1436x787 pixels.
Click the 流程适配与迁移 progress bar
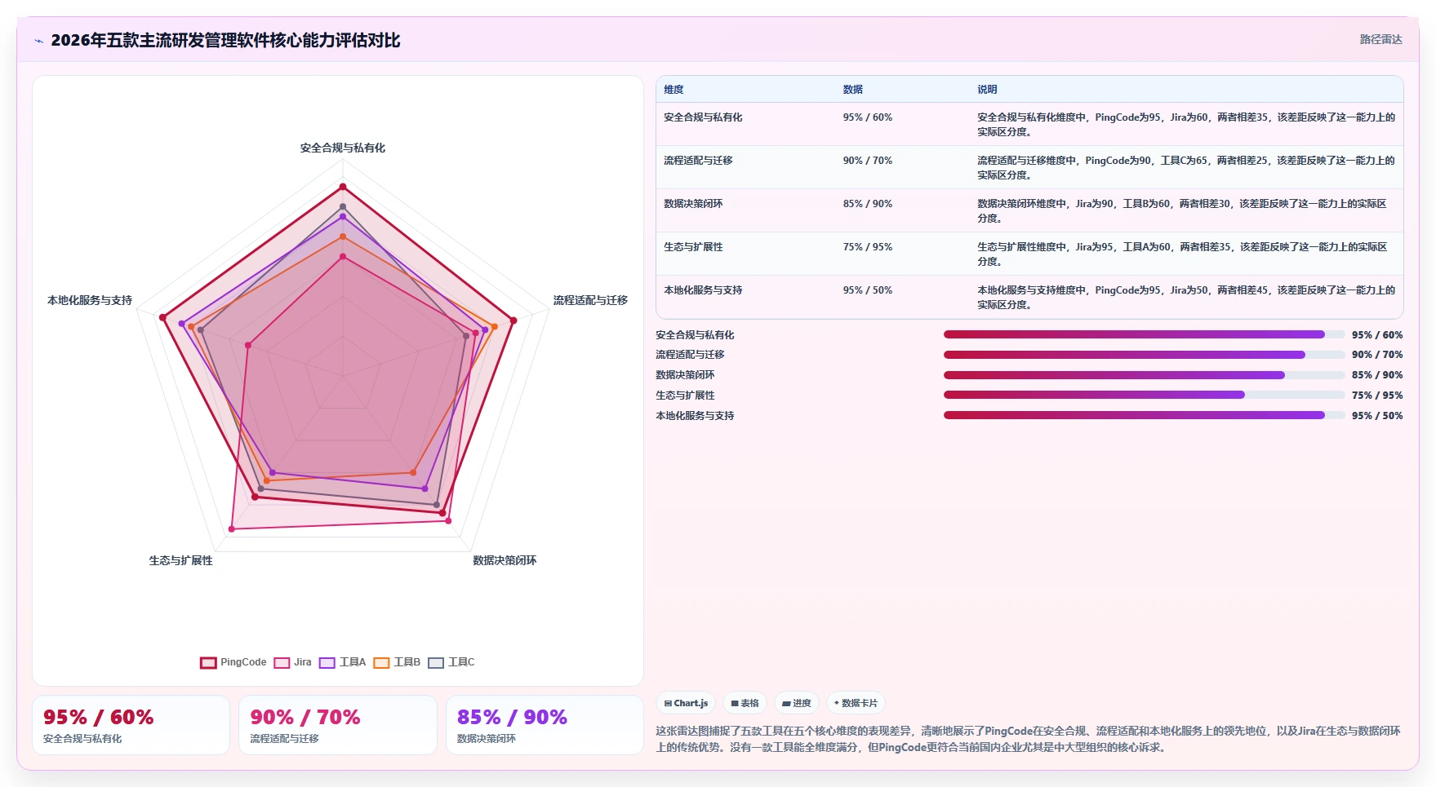click(1144, 355)
